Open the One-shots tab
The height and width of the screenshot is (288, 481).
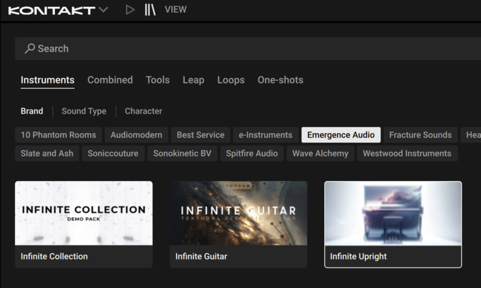point(280,80)
